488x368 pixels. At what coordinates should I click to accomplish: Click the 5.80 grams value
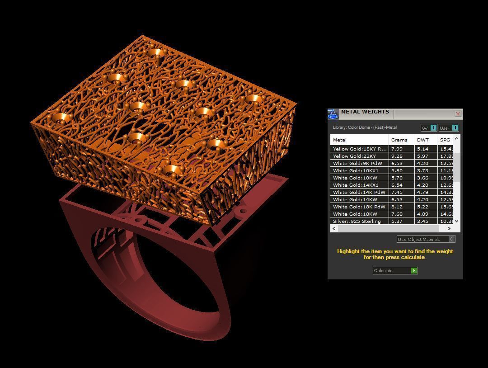point(397,170)
